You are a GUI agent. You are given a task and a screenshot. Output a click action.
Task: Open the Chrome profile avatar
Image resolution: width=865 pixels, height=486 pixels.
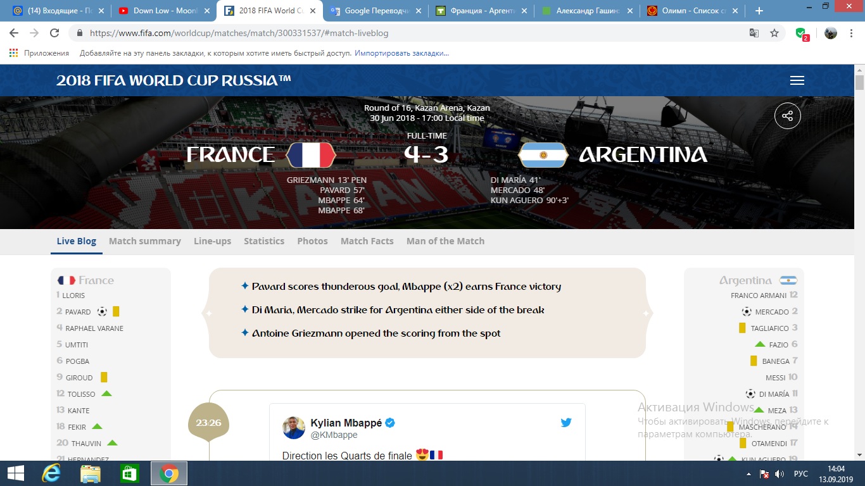pos(831,33)
